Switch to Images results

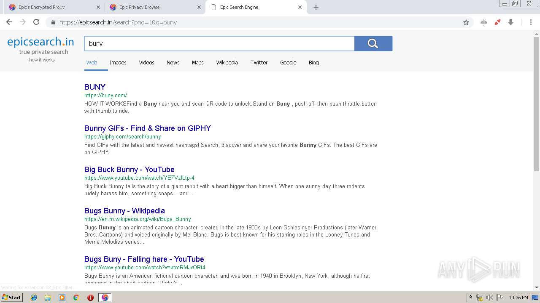pyautogui.click(x=118, y=62)
